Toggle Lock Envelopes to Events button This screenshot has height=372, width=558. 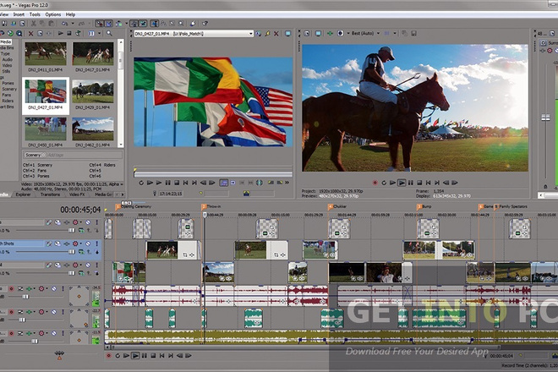pos(134,24)
